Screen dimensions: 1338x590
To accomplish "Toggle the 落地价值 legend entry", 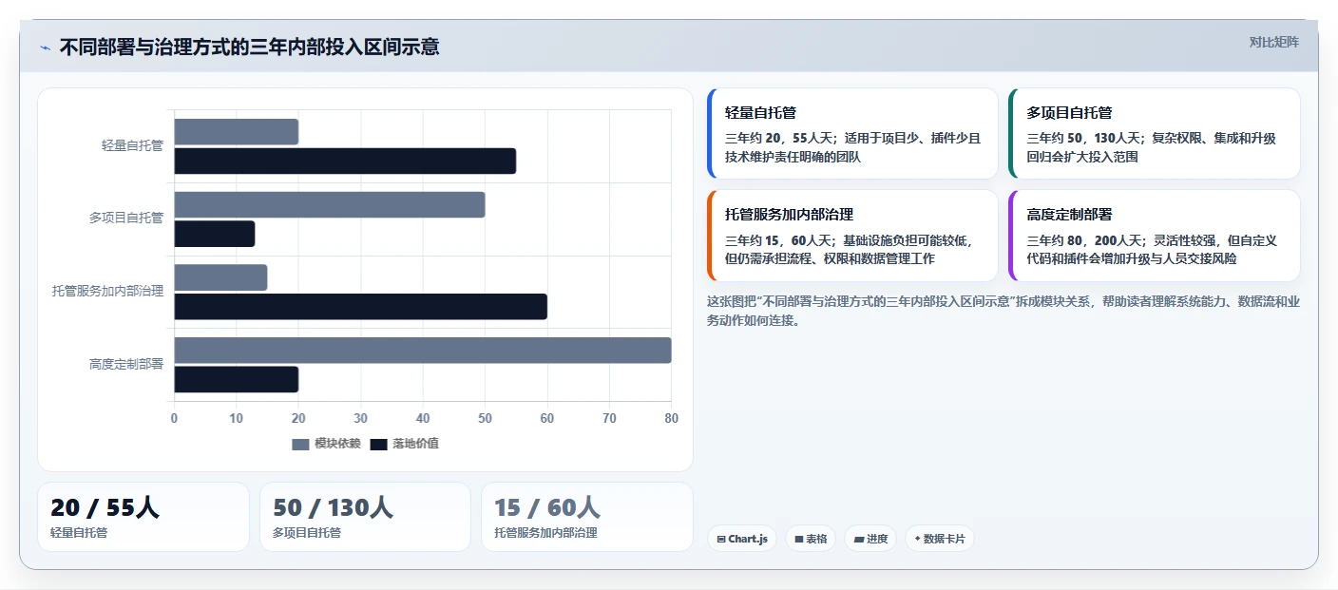I will pyautogui.click(x=404, y=444).
